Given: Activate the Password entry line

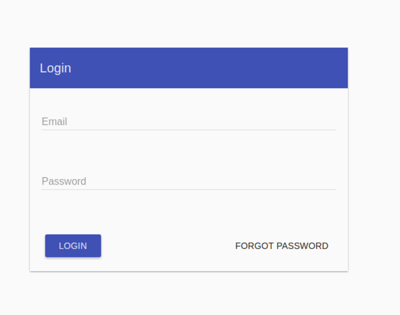Looking at the screenshot, I should [188, 182].
